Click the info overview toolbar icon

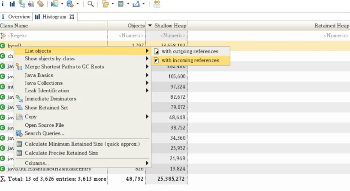[x=3, y=4]
